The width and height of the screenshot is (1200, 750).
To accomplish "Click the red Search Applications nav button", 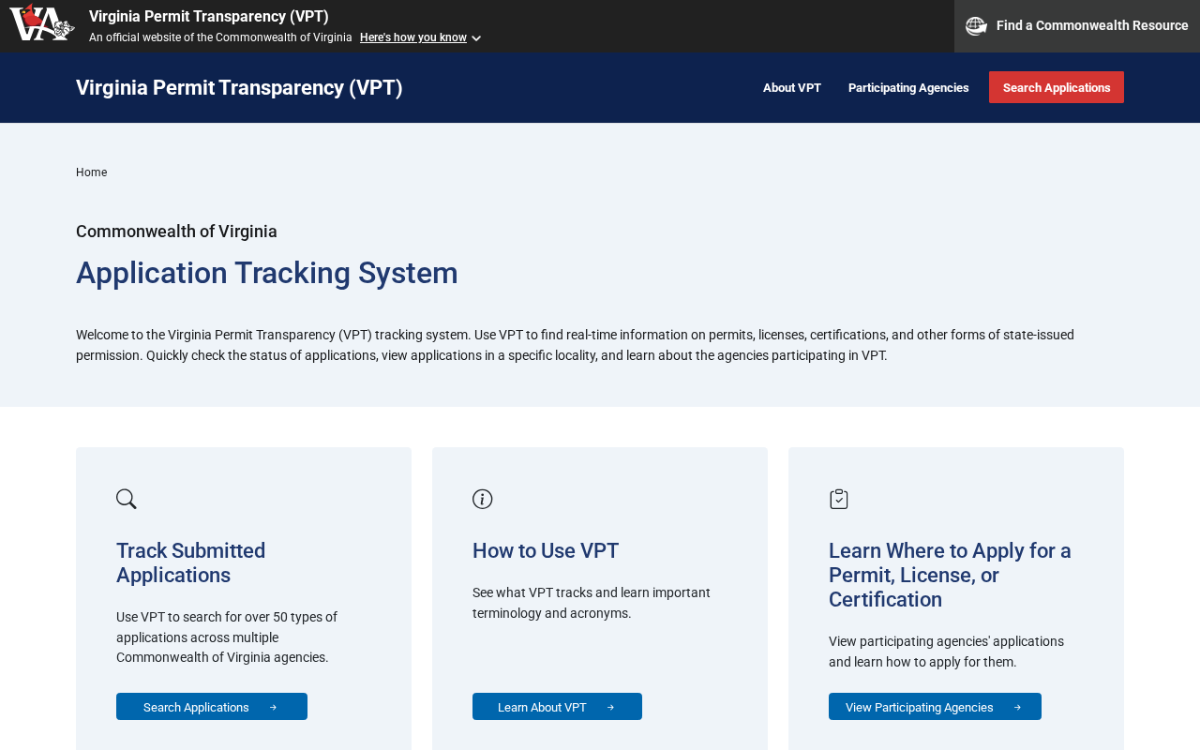I will [x=1057, y=87].
